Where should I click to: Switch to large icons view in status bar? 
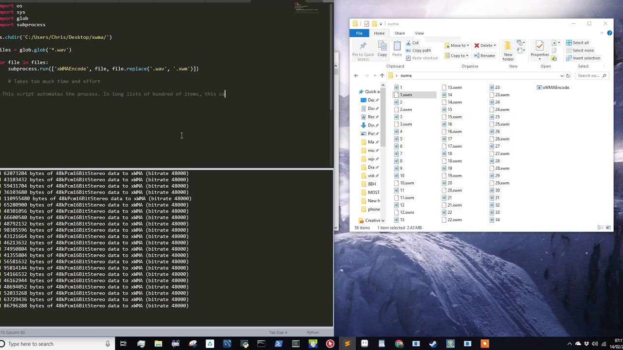pos(607,227)
